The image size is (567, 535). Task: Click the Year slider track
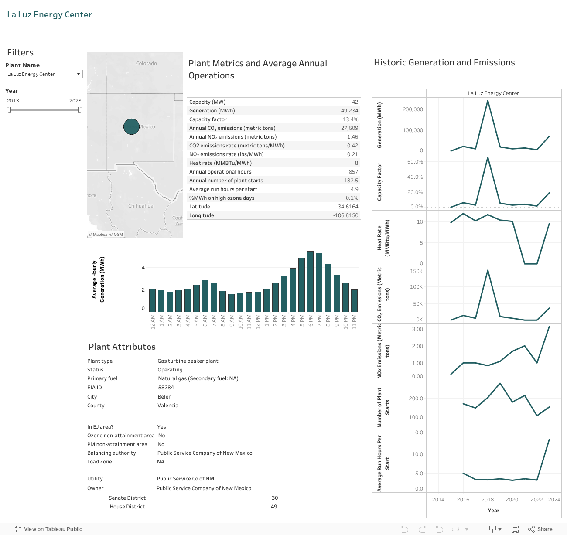pos(44,110)
